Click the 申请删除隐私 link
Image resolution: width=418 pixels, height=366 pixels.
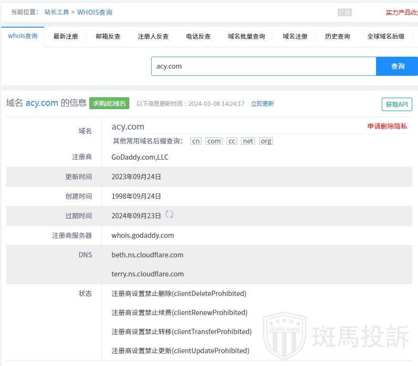(387, 126)
